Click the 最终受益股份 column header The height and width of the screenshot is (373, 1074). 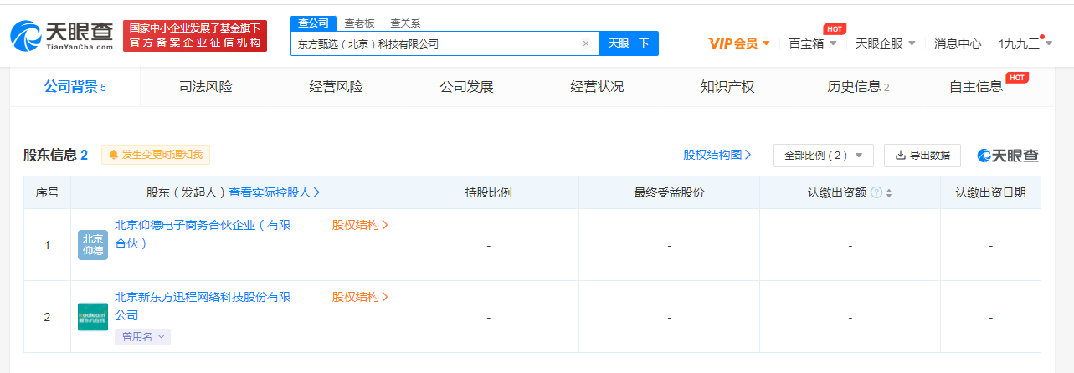(x=669, y=192)
